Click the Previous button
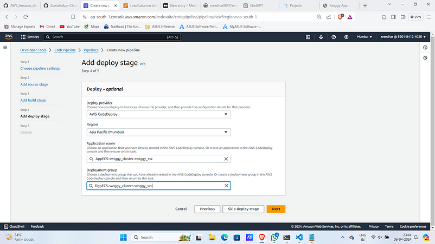The height and width of the screenshot is (244, 435). (207, 209)
